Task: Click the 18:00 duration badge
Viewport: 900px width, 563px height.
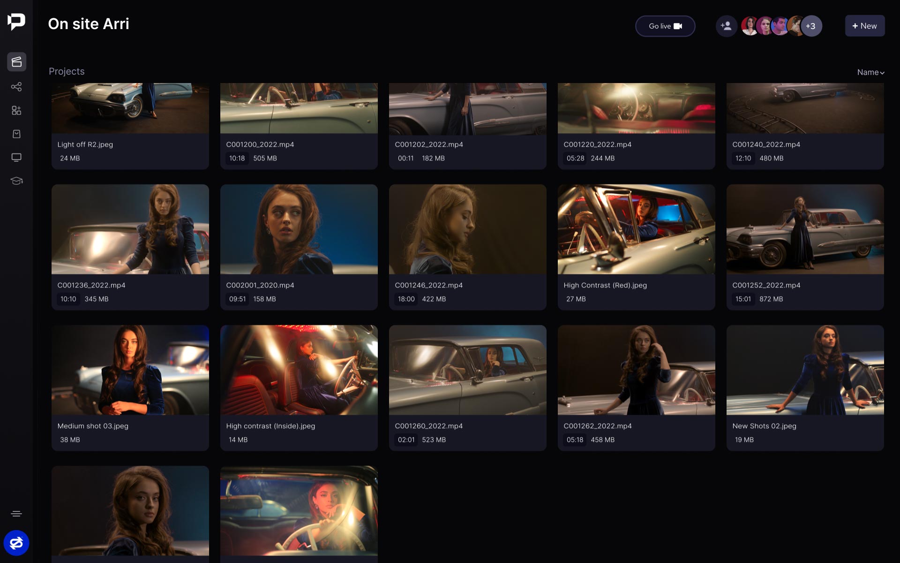Action: click(406, 299)
